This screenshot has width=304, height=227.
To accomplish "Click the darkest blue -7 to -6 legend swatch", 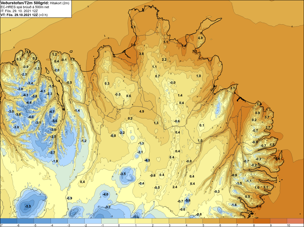I will (x=9, y=221).
